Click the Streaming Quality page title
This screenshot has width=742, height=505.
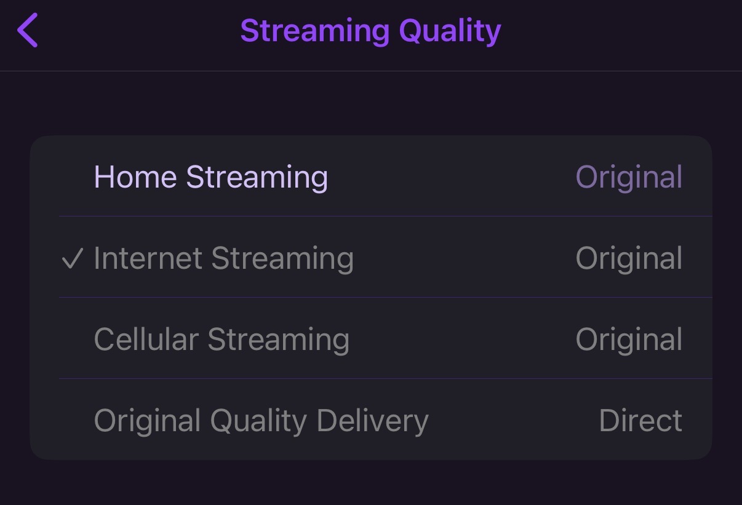[370, 31]
